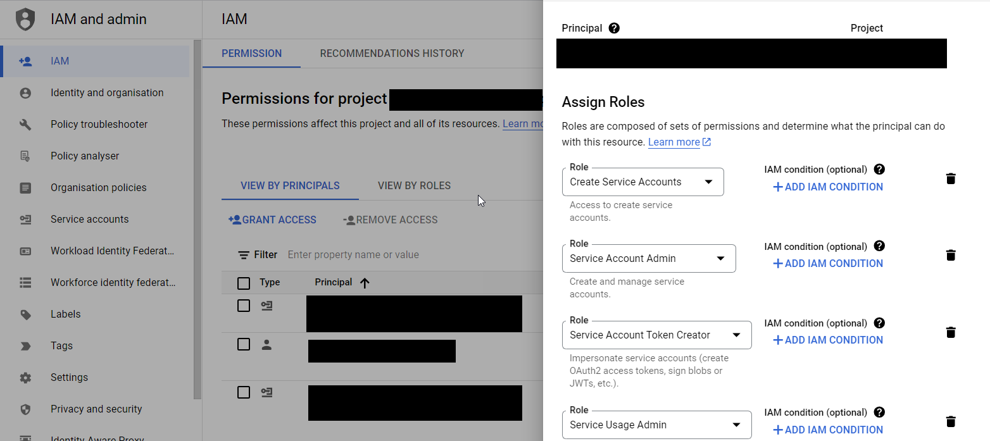Image resolution: width=990 pixels, height=441 pixels.
Task: Click the REMOVE ACCESS button
Action: click(x=390, y=220)
